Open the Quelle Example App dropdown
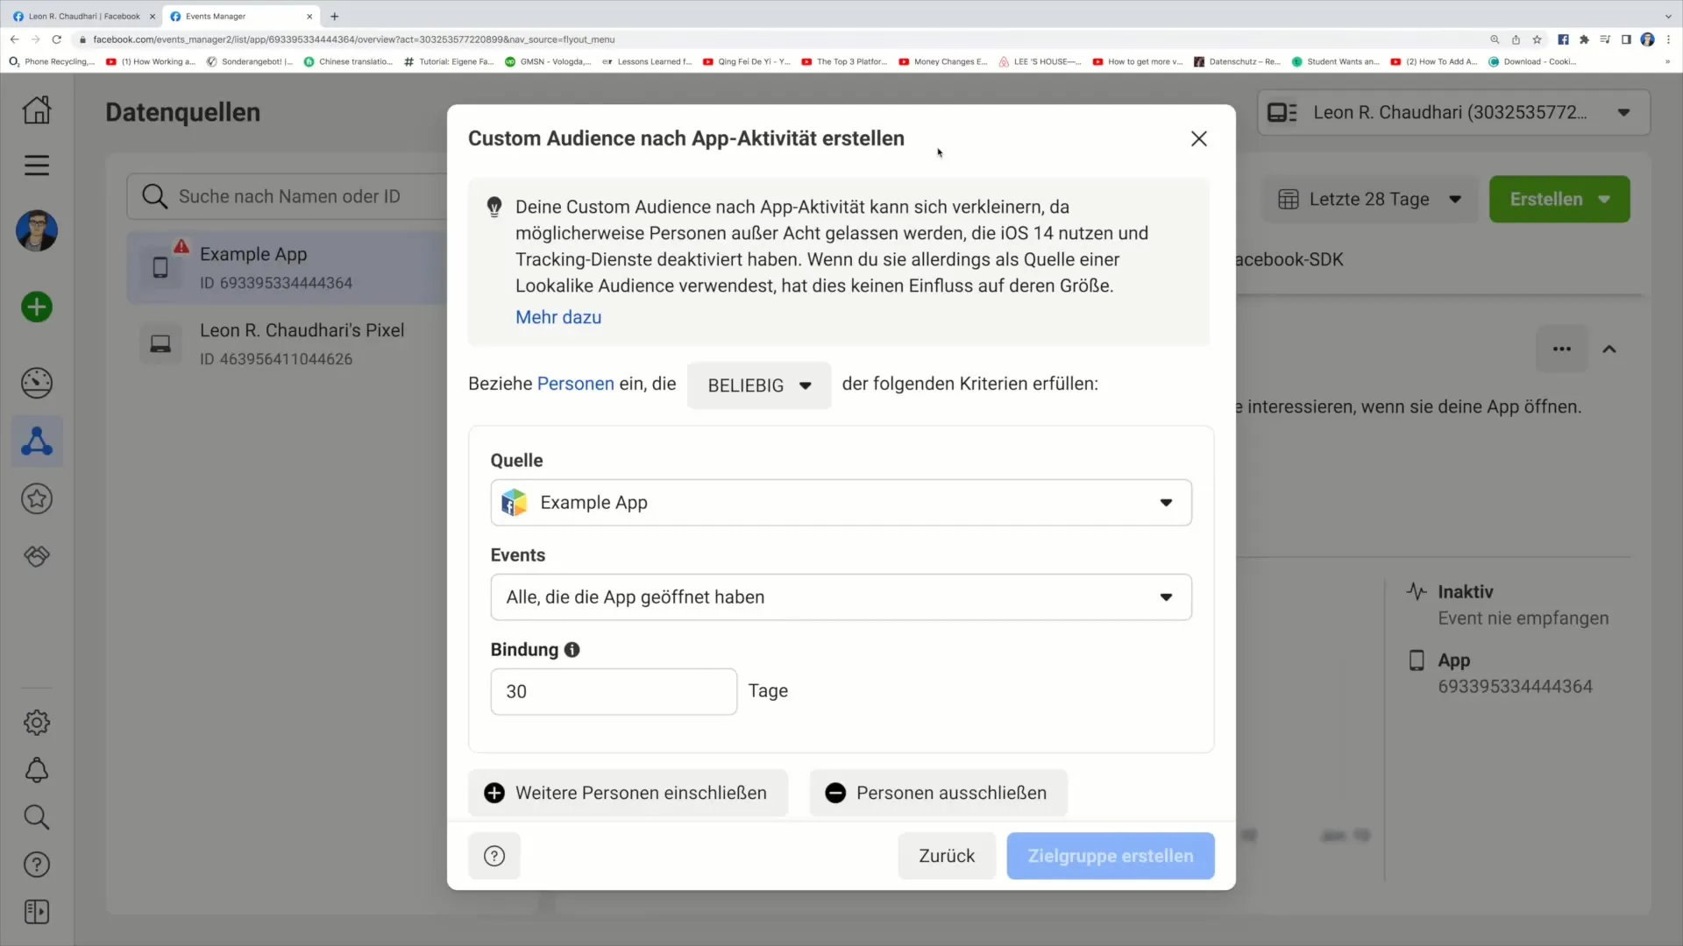This screenshot has height=946, width=1683. [x=841, y=503]
